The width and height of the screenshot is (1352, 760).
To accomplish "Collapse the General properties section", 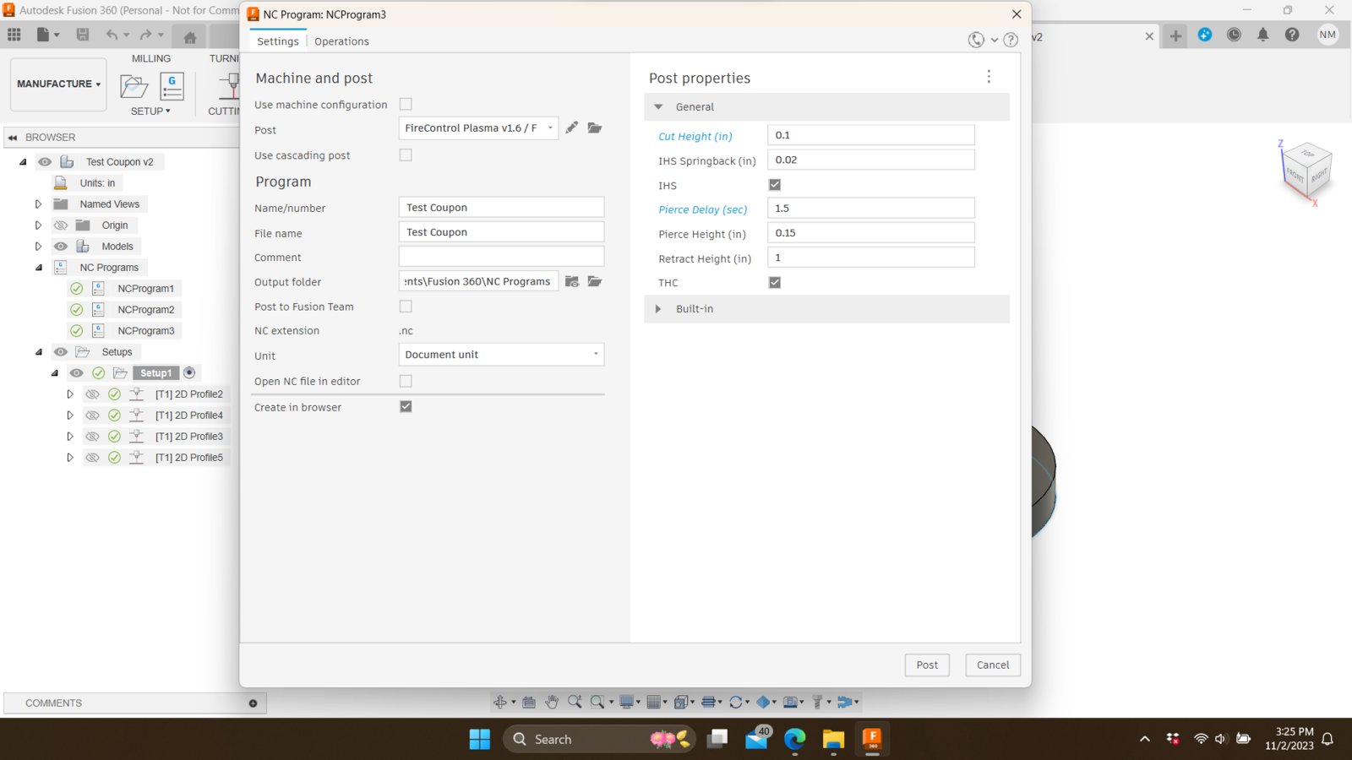I will point(658,106).
